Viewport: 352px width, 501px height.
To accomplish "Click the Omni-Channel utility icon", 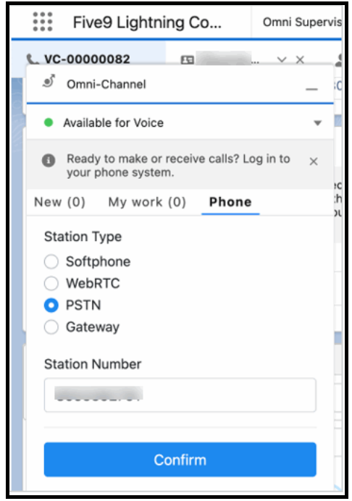I will pos(49,82).
